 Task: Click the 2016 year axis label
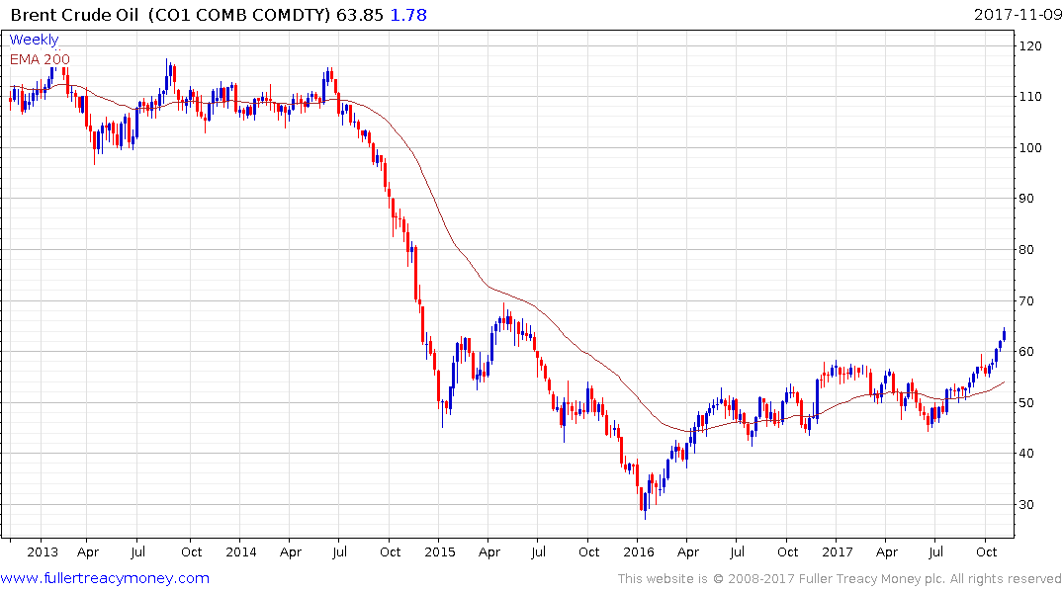coord(639,552)
